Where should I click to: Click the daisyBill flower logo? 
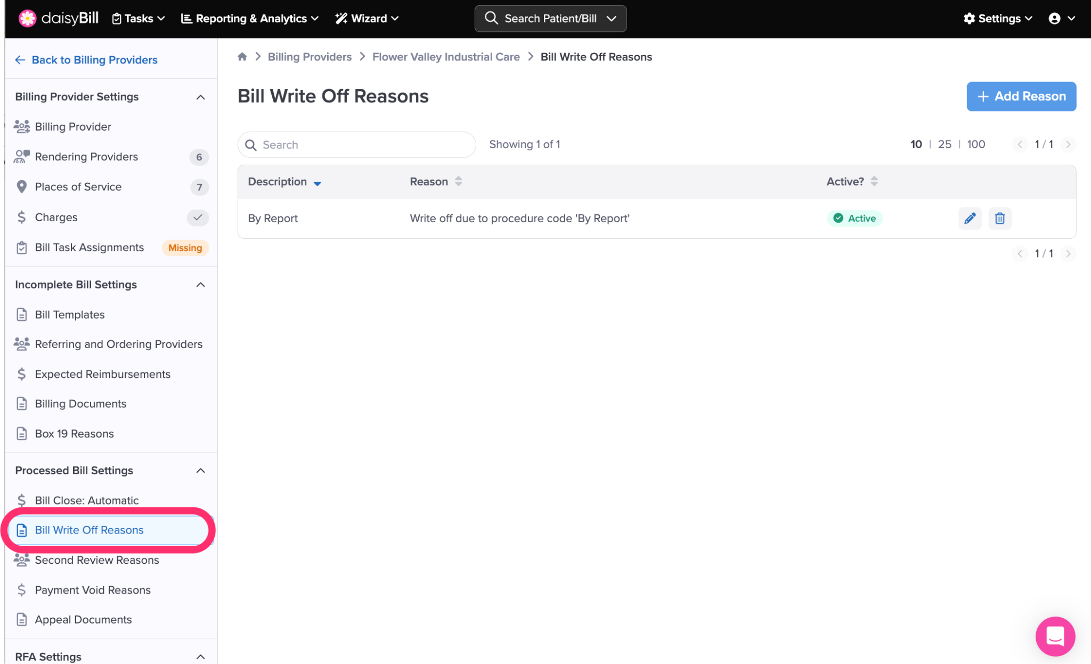click(x=27, y=18)
